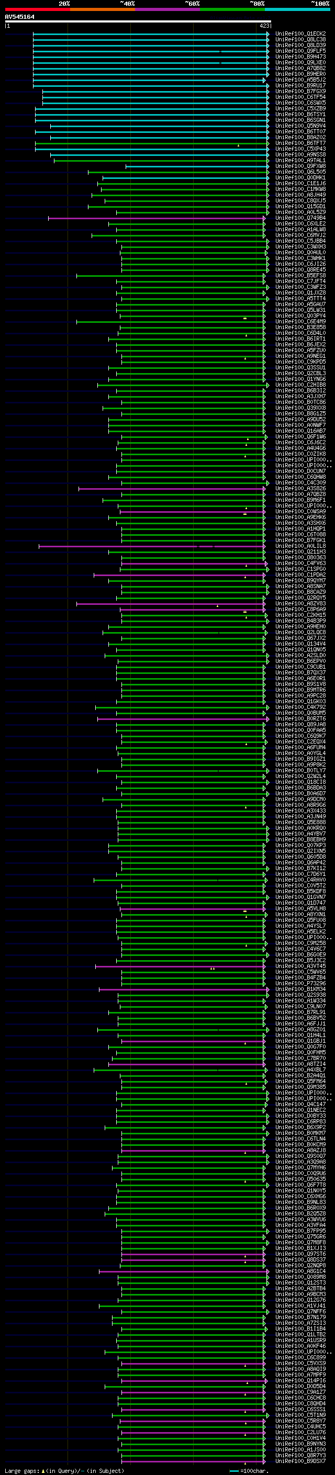Select the label UniRef100_Q14PI6

[300, 1380]
